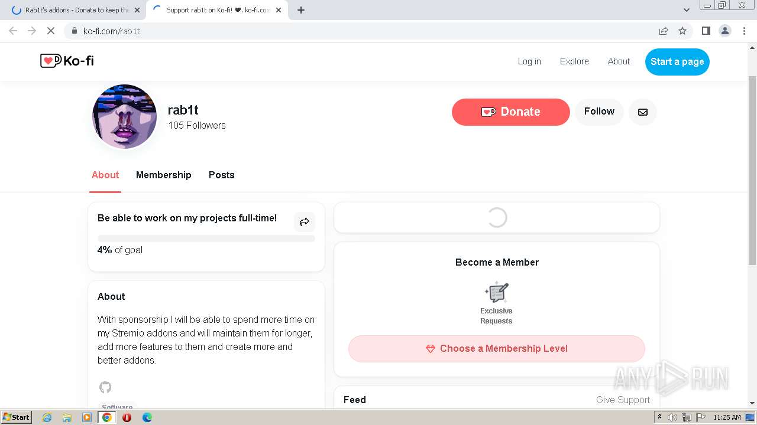
Task: Click the 105 Followers text
Action: tap(197, 125)
